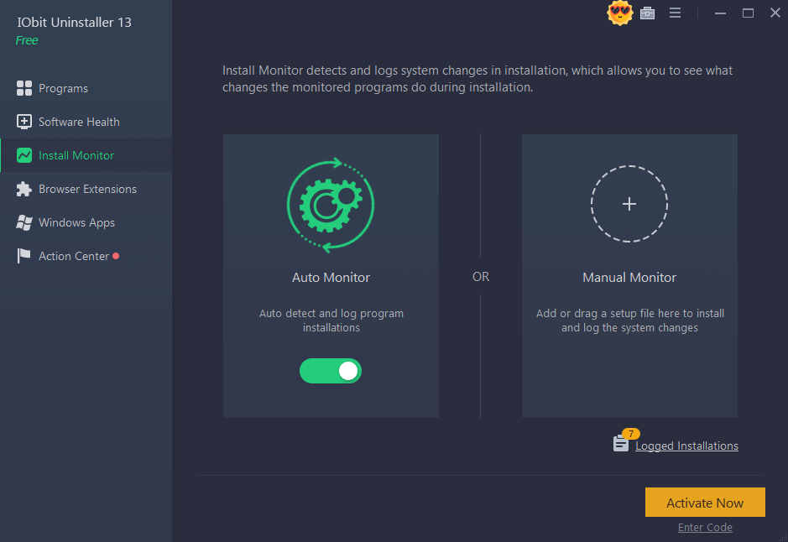Open Windows Apps section
The width and height of the screenshot is (788, 542).
pos(86,222)
